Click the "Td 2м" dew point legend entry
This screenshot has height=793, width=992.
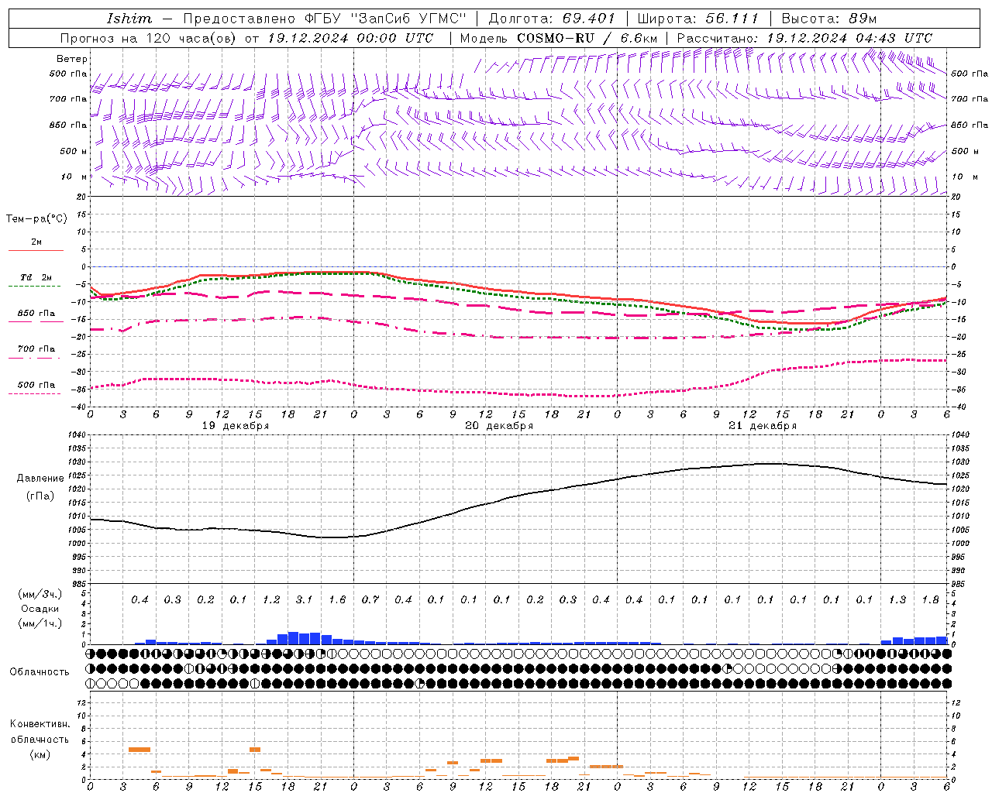tap(36, 281)
